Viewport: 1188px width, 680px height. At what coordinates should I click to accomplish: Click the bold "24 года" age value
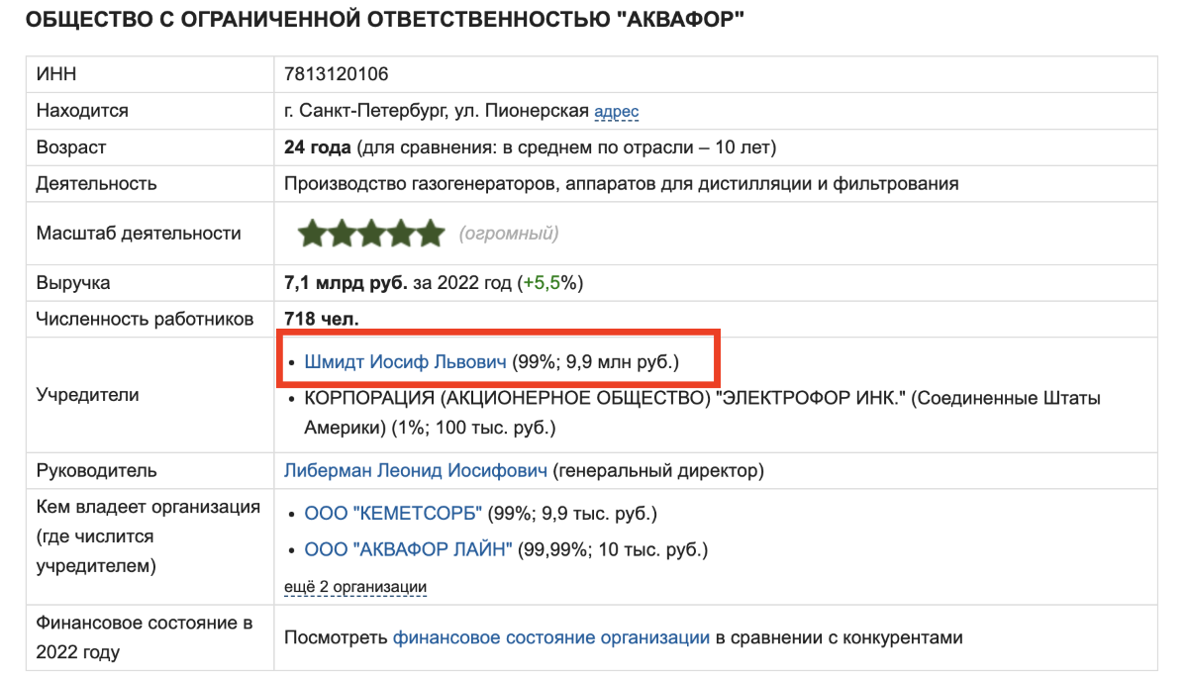click(317, 147)
